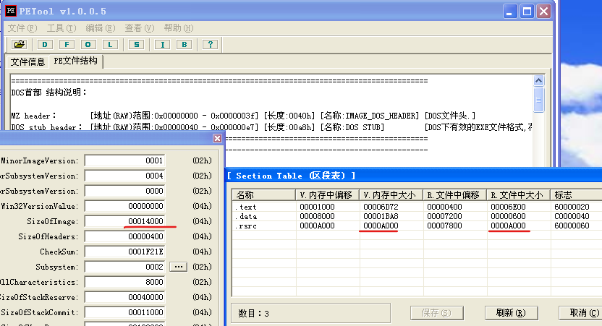The height and width of the screenshot is (326, 602).
Task: Select the .data section row
Action: click(x=417, y=216)
